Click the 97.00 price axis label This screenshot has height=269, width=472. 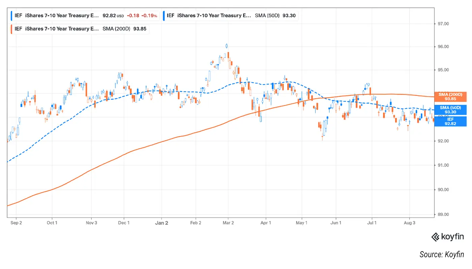point(443,24)
